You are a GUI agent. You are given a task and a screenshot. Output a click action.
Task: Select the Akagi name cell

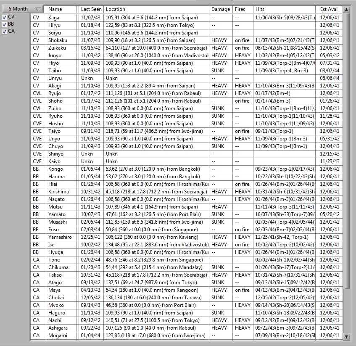[61, 86]
